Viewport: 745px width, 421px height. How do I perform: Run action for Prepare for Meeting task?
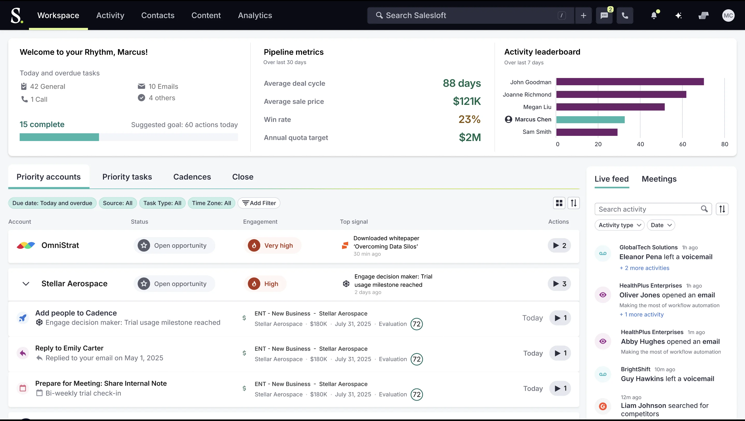(560, 388)
